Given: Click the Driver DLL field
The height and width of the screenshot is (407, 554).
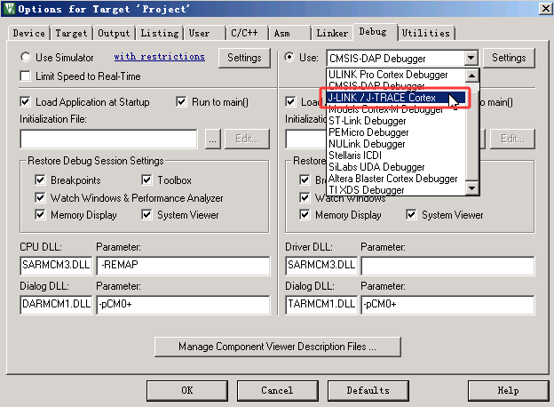Looking at the screenshot, I should coord(321,266).
